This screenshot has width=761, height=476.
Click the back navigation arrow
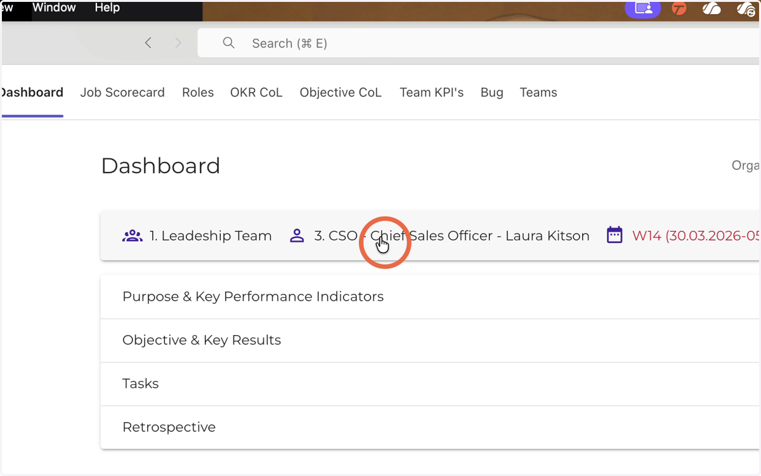[x=148, y=43]
